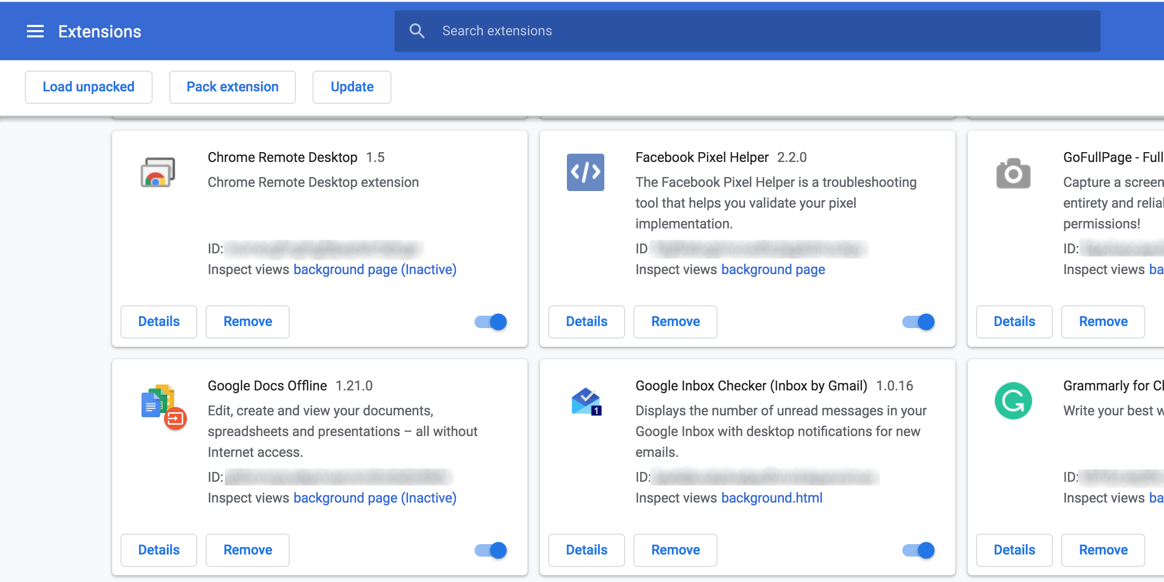Screen dimensions: 1164x582
Task: Inspect Facebook Pixel Helper's background page
Action: pos(773,269)
